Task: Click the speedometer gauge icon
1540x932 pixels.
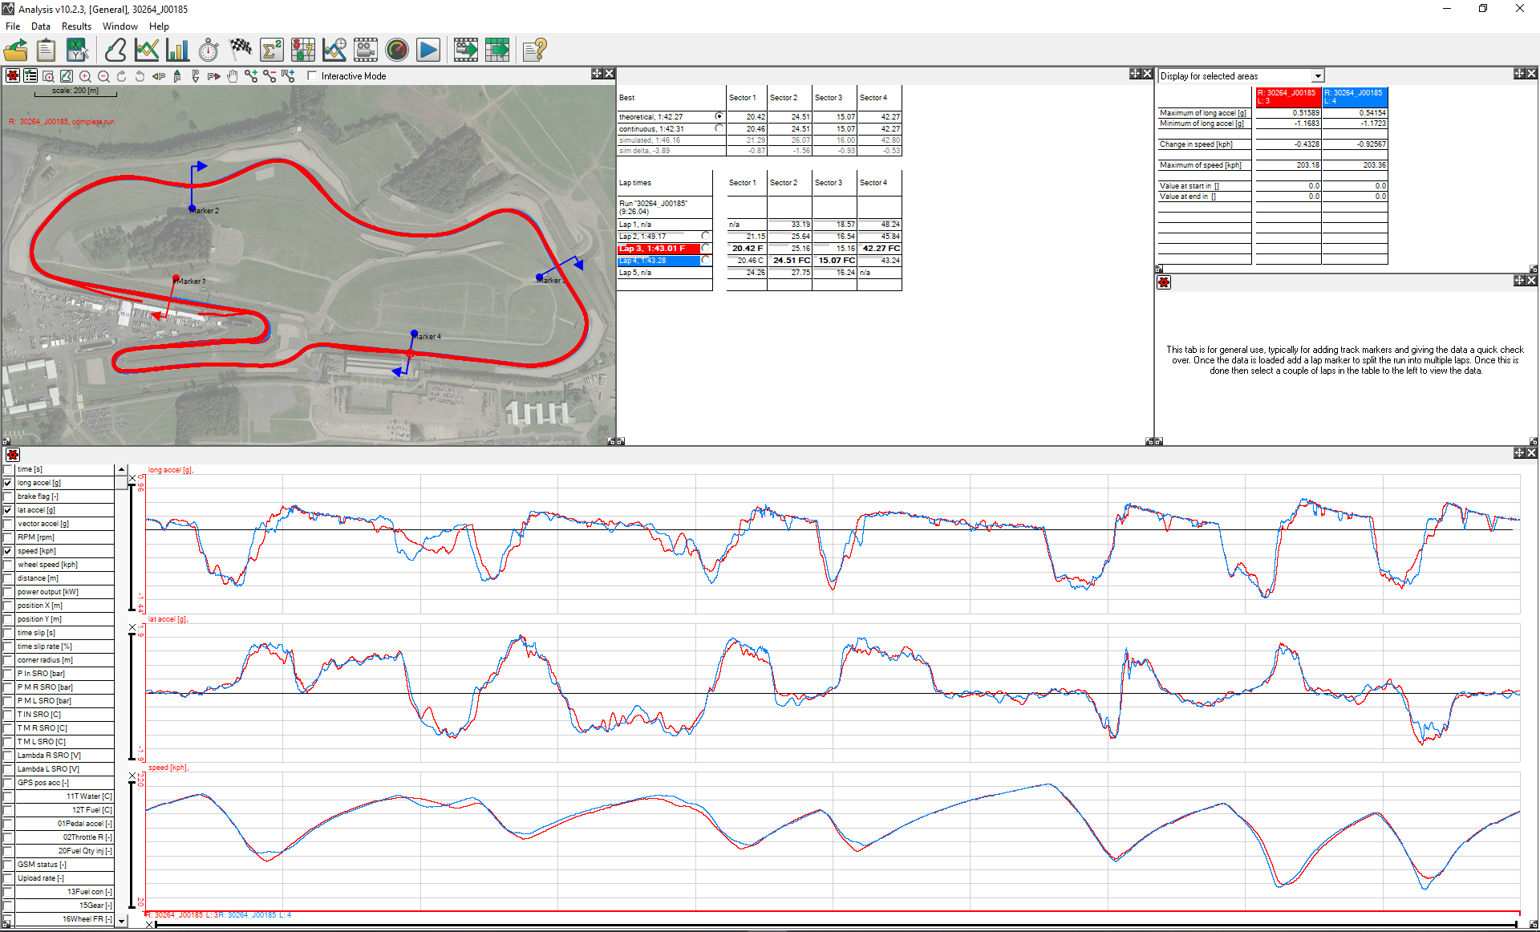Action: [397, 51]
